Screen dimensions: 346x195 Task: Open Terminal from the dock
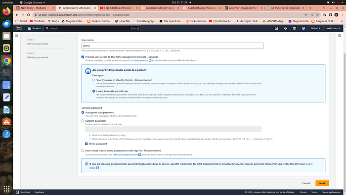(x=6, y=73)
